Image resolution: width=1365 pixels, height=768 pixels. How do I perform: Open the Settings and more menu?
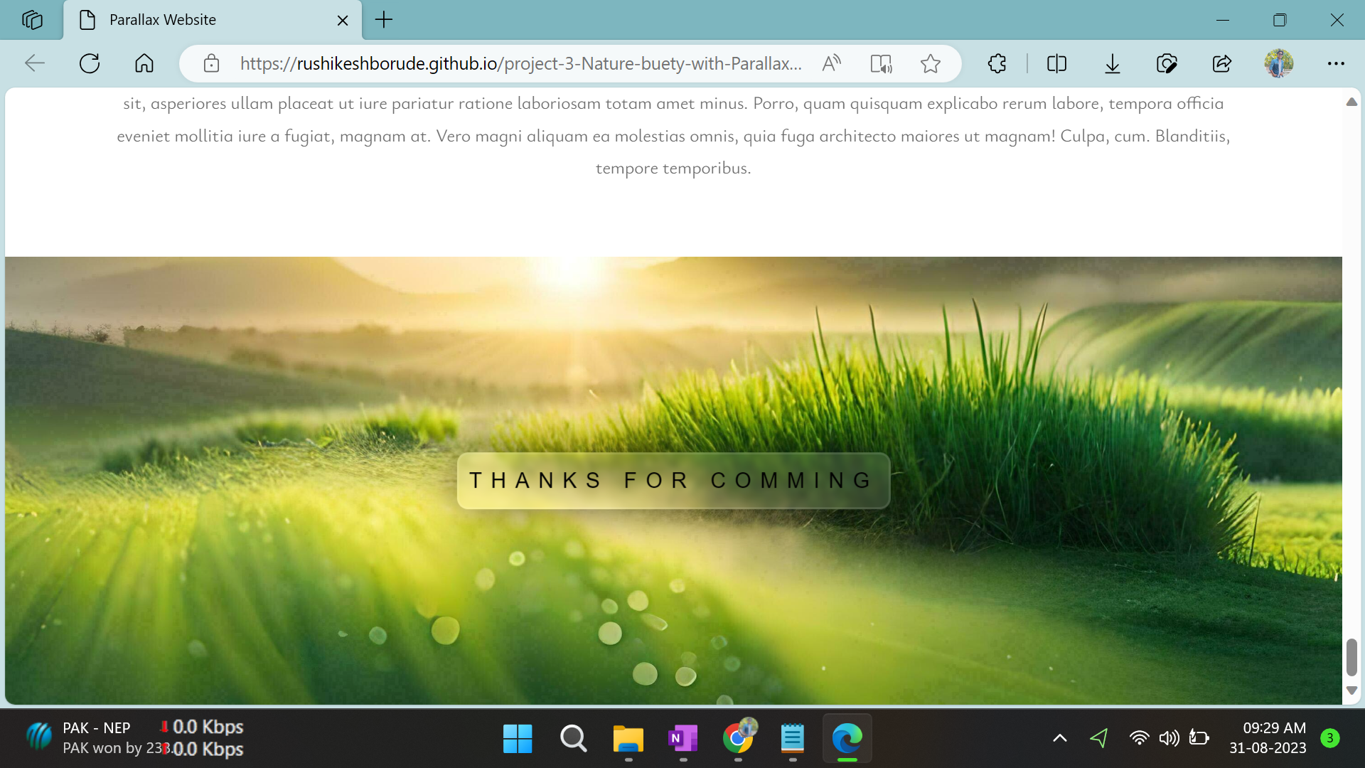coord(1335,63)
